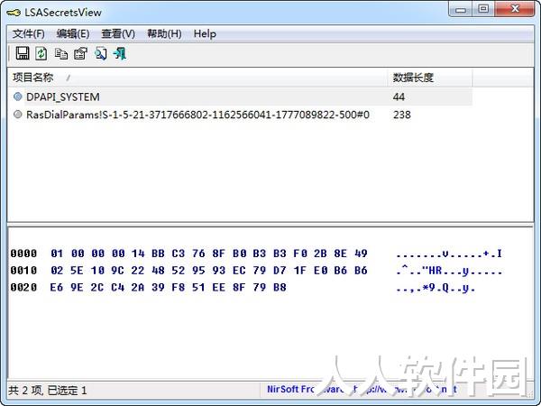Select the DPAPI_SYSTEM item
This screenshot has height=406, width=541.
63,97
